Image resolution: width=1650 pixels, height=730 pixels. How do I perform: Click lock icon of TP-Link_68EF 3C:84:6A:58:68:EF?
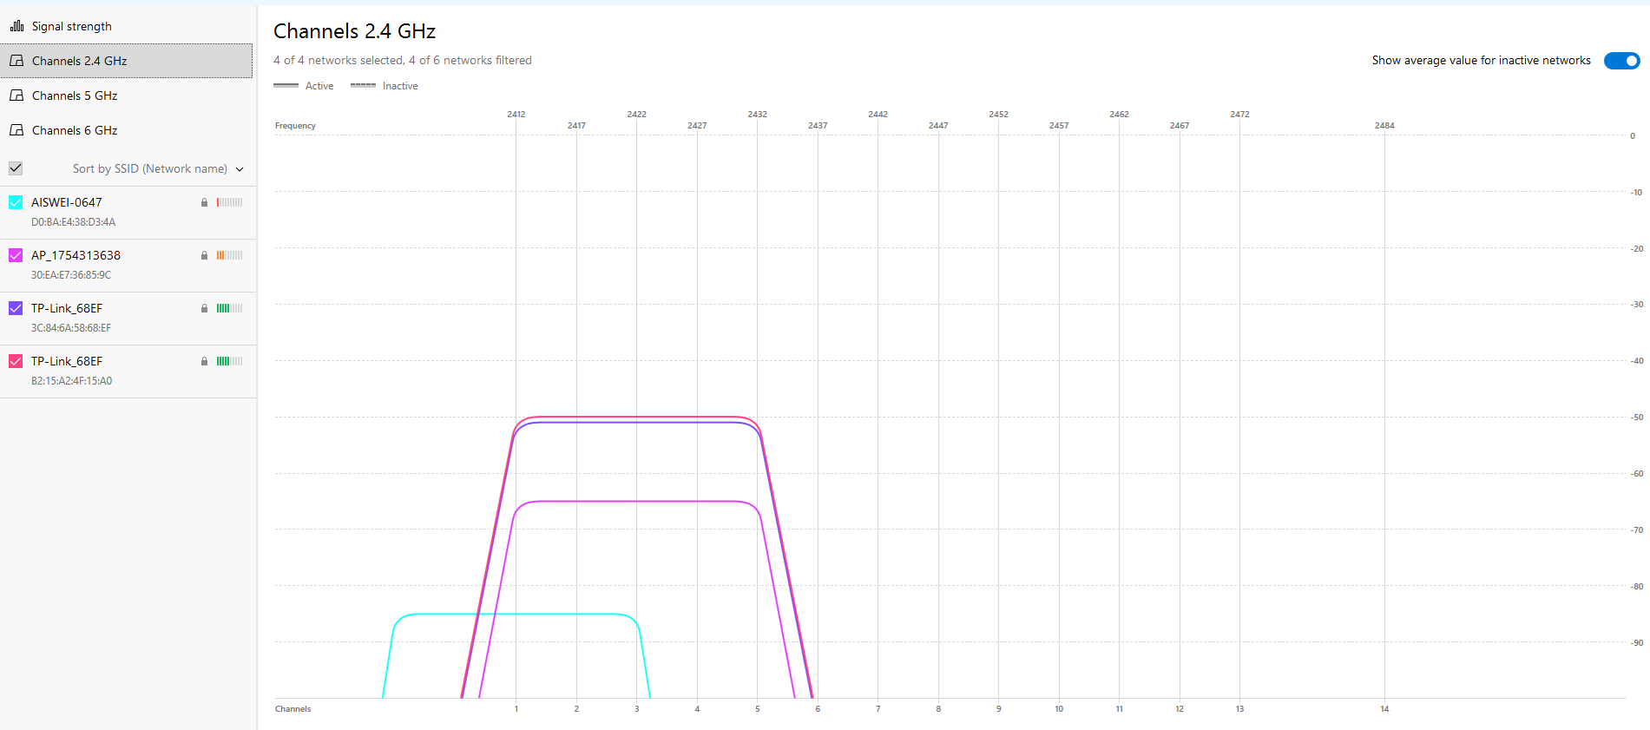point(205,308)
